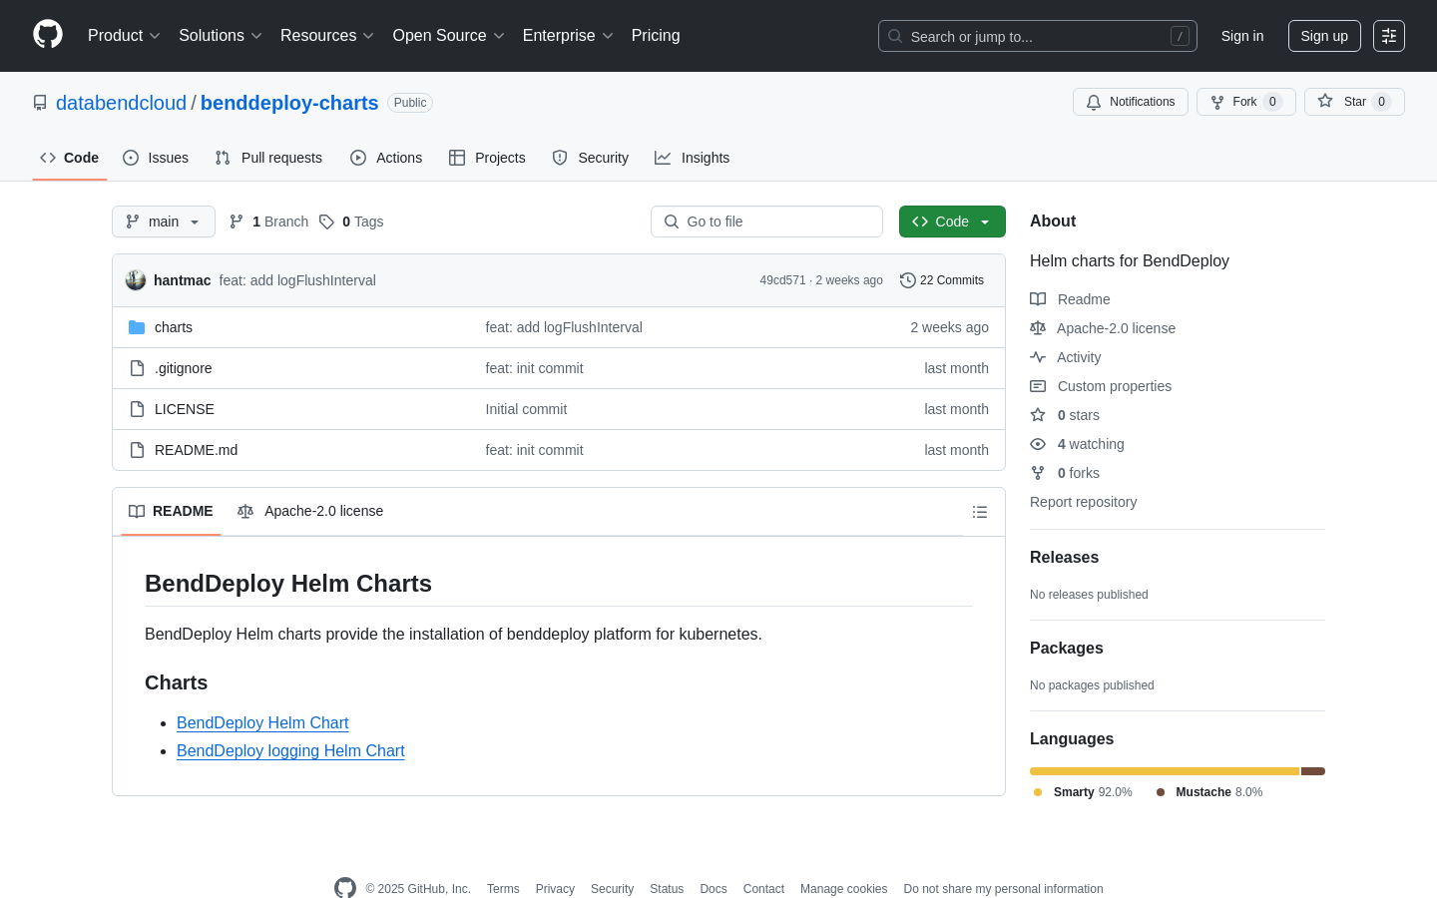Click the eye icon beside 4 watching
This screenshot has height=898, width=1437.
coord(1038,444)
